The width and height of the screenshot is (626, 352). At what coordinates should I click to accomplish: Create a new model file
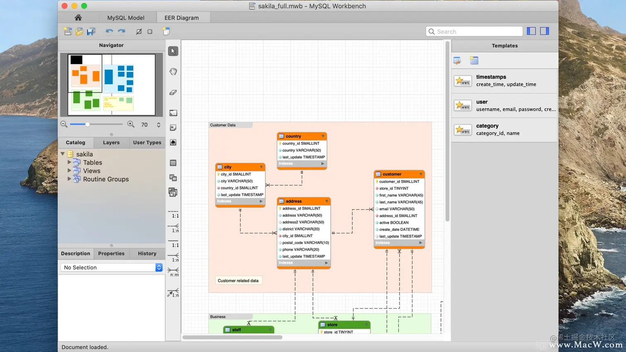(x=68, y=31)
